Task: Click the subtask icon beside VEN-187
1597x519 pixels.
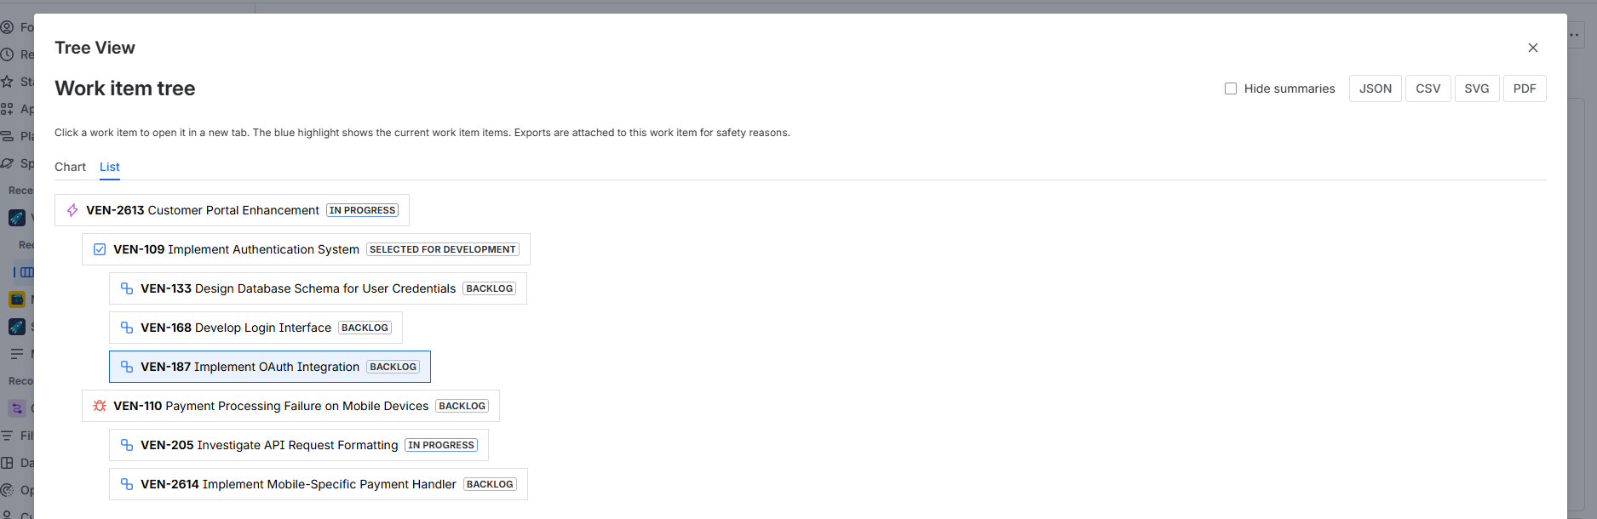Action: 127,367
